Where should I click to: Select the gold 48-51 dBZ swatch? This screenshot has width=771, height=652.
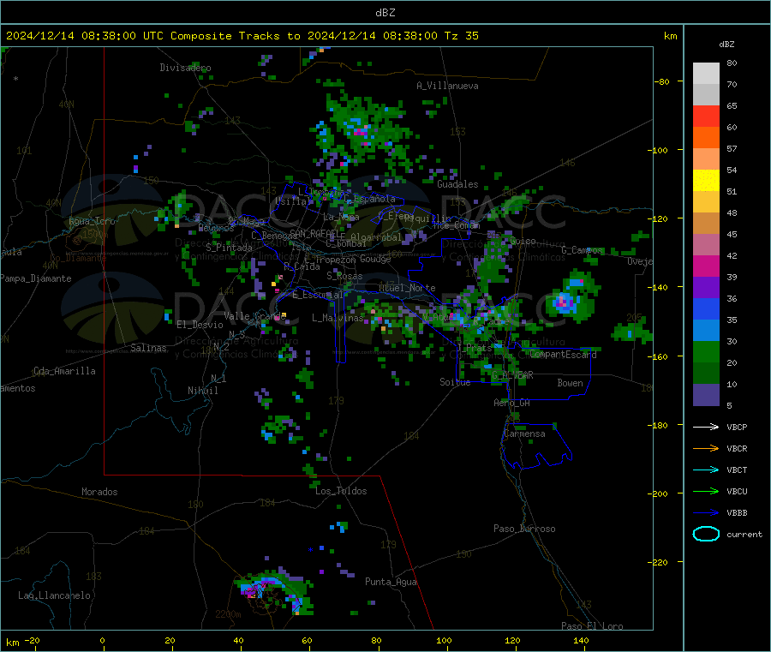coord(706,201)
